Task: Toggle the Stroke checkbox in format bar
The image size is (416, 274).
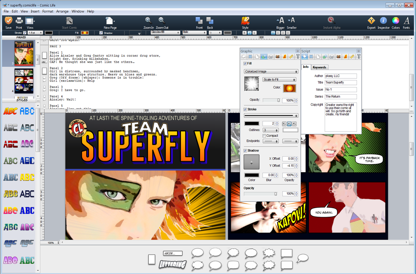Action: [24, 33]
